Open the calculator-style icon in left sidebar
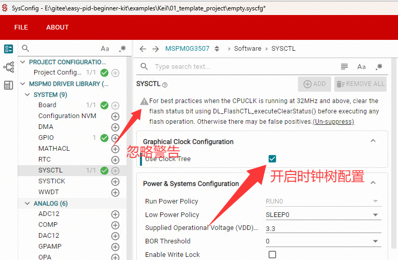 8,85
